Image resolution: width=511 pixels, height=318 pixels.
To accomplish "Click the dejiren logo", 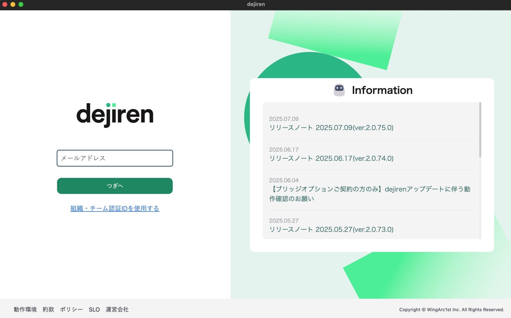I will pyautogui.click(x=115, y=114).
